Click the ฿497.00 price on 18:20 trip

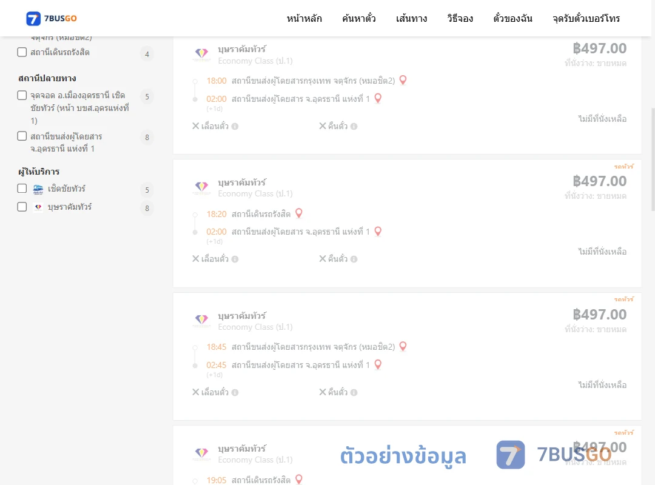pos(599,181)
